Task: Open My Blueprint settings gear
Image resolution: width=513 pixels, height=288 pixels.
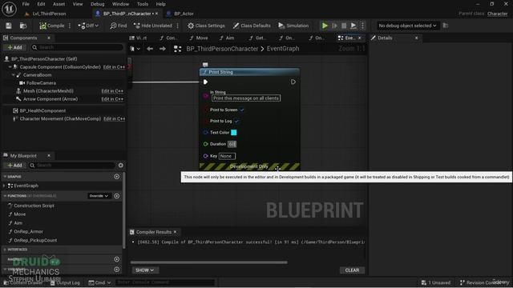Action: [x=121, y=166]
